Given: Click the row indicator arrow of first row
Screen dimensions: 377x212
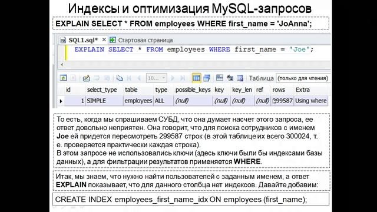Looking at the screenshot, I should [61, 101].
